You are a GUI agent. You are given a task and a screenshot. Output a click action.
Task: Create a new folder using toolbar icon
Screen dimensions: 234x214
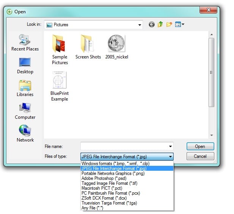(x=169, y=25)
